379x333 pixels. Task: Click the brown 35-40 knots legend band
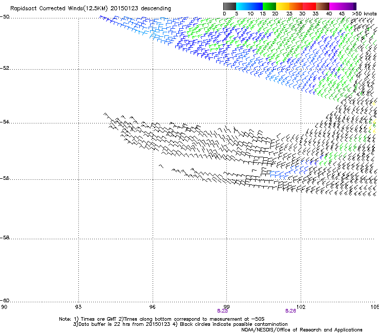[x=323, y=6]
